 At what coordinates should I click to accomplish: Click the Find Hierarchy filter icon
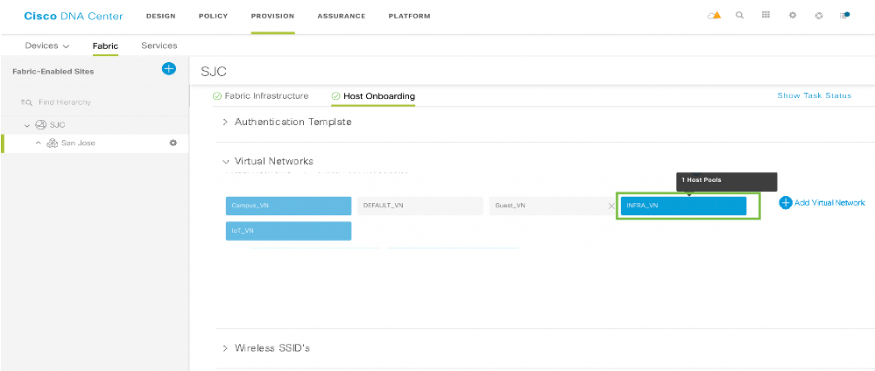pos(26,102)
